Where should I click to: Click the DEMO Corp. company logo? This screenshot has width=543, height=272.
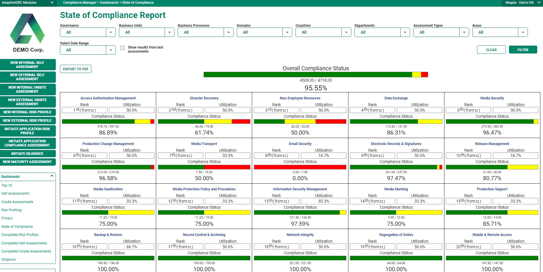coord(27,32)
